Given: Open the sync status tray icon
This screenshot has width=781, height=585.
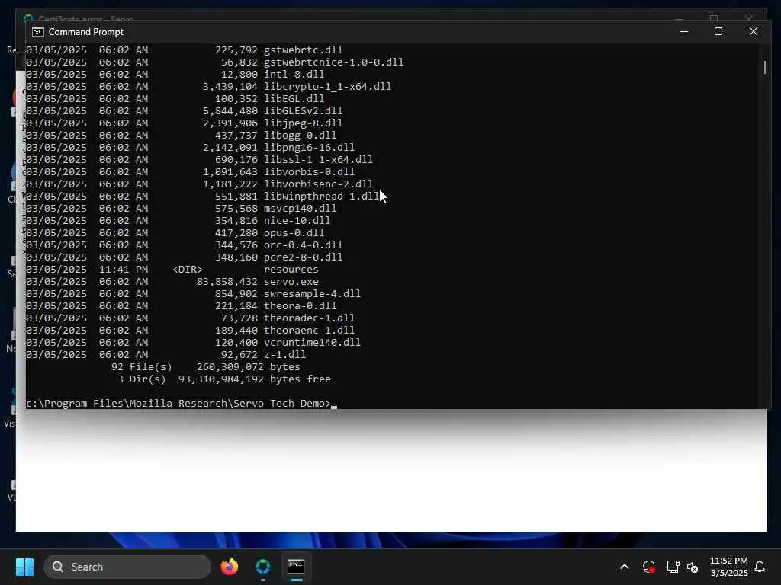Looking at the screenshot, I should coord(648,567).
